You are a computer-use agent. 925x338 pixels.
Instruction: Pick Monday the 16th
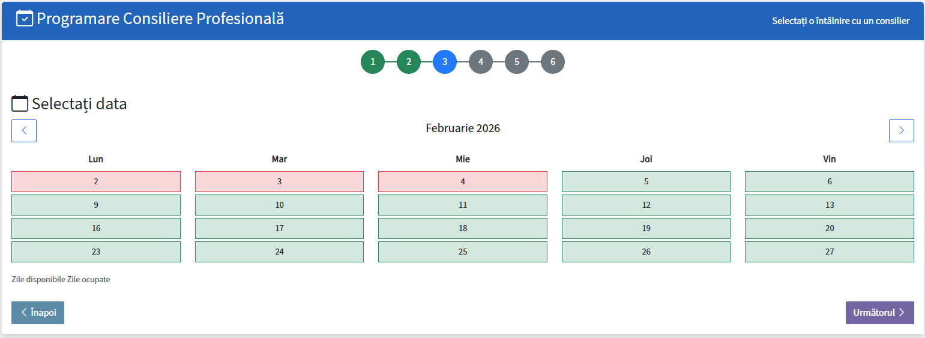click(96, 228)
